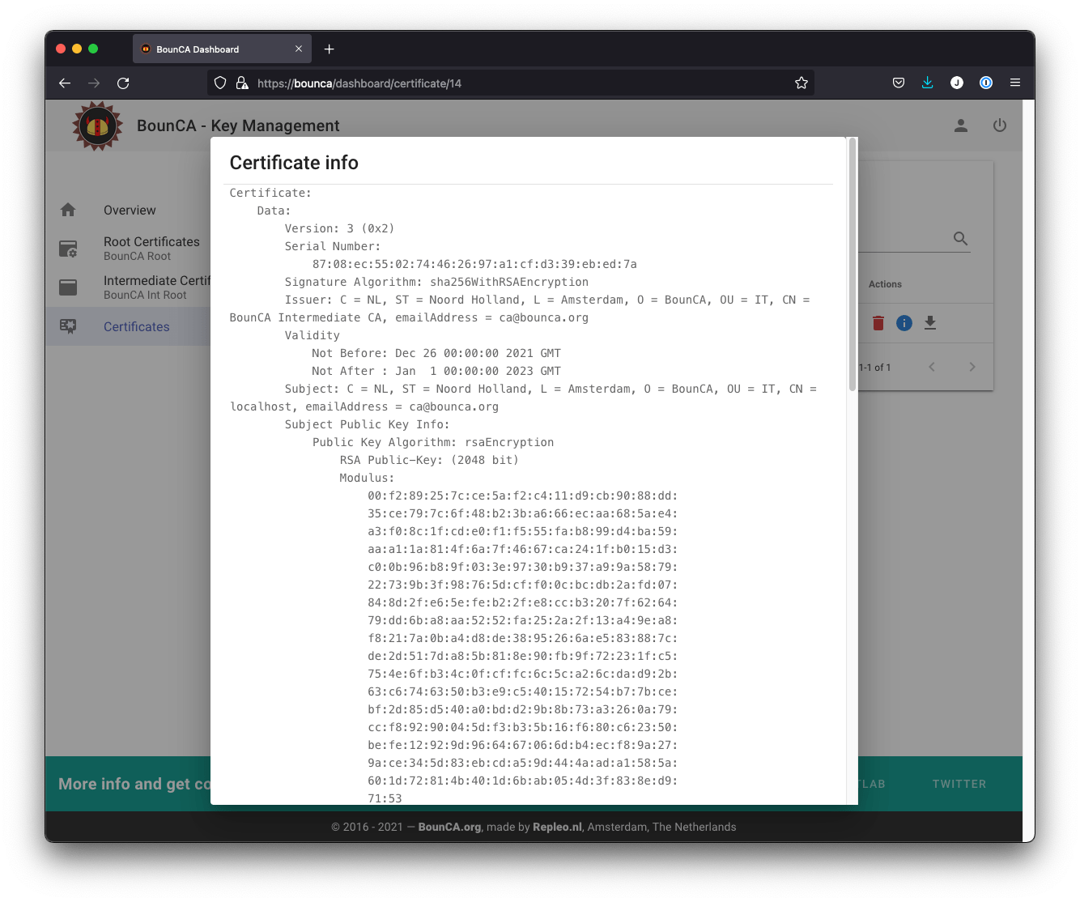This screenshot has width=1080, height=902.
Task: Open Overview in the sidebar
Action: 130,211
